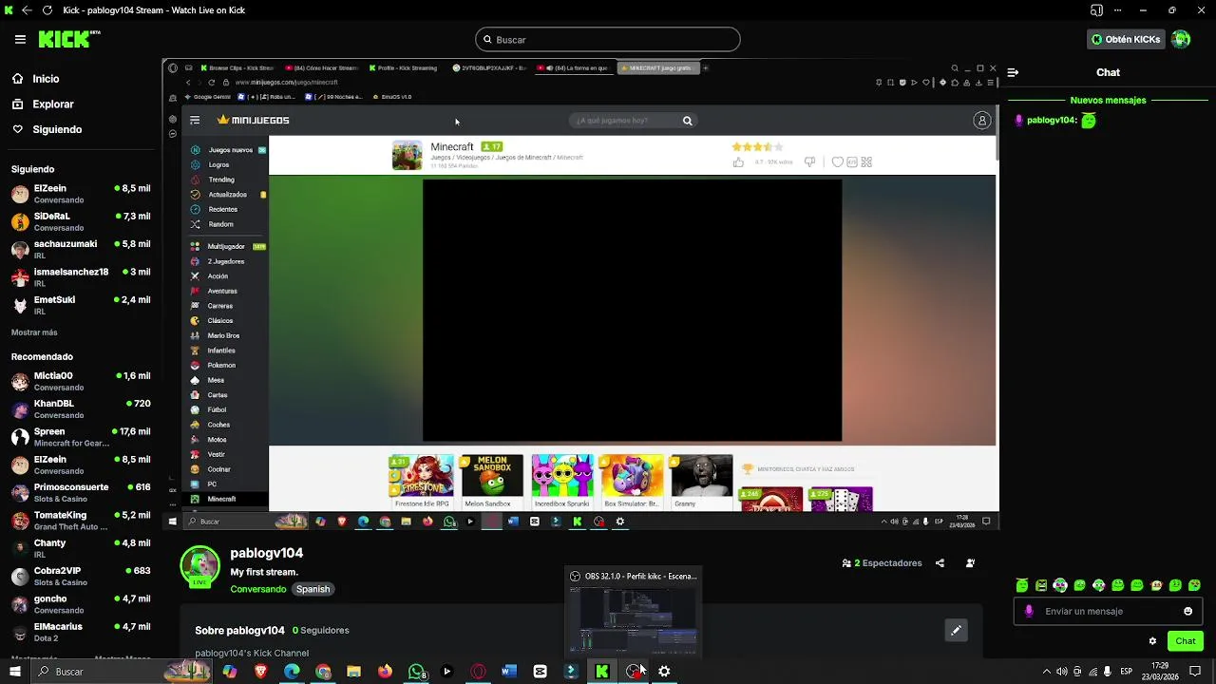Open chat settings gear icon

(1152, 641)
